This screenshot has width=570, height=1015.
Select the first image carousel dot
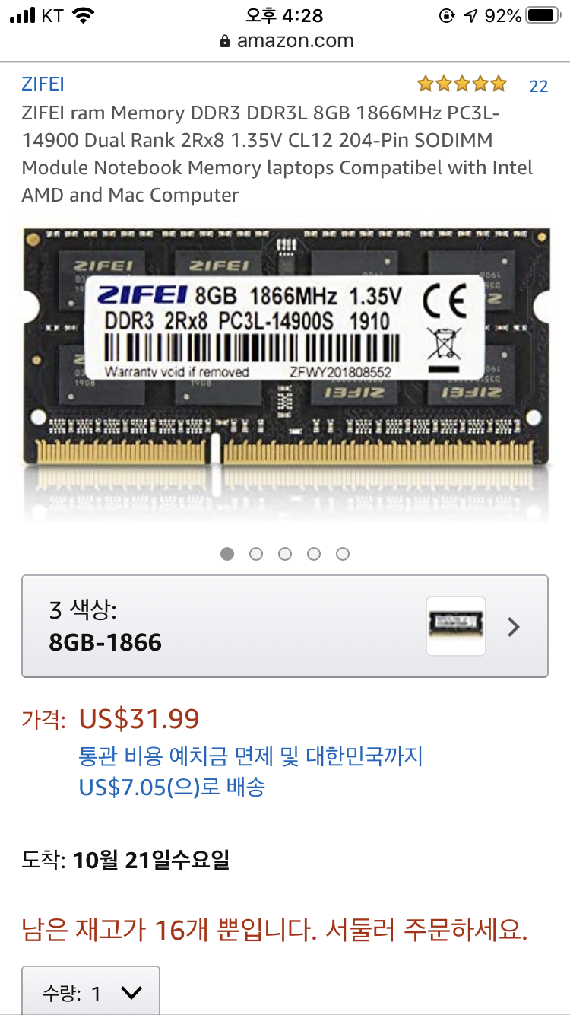[x=227, y=554]
